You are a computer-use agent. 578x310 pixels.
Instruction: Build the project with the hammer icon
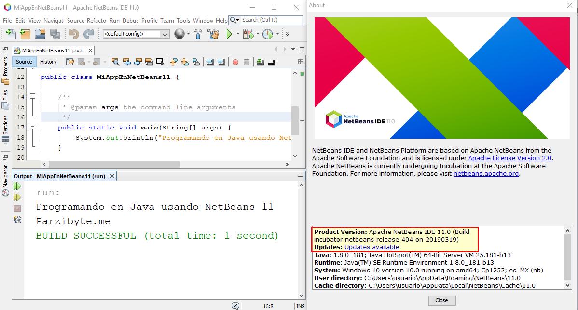[198, 34]
